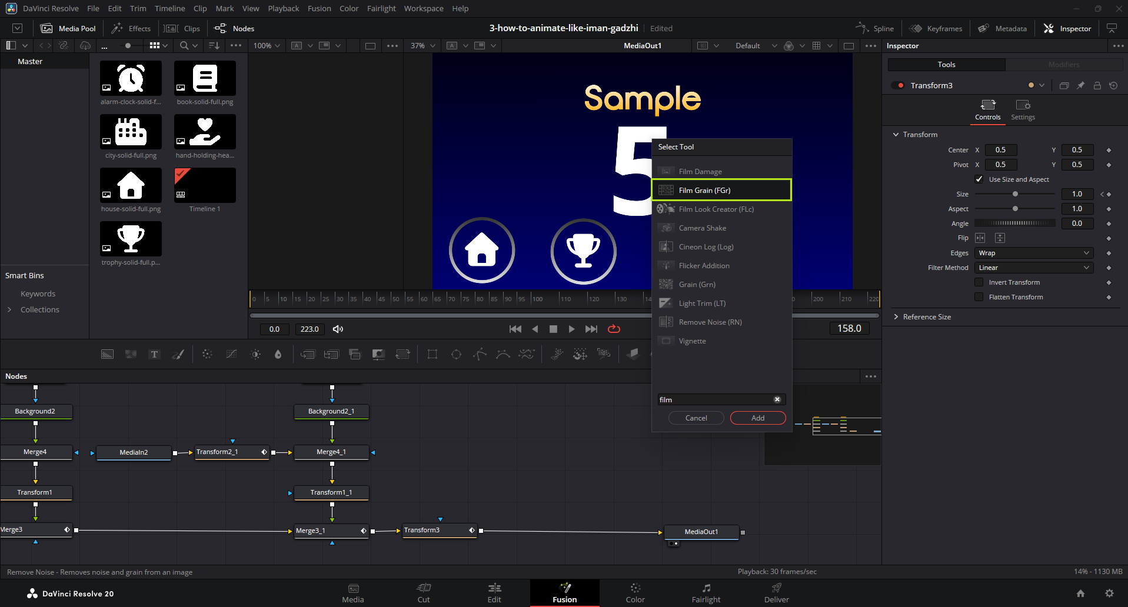Clear the film search text
Viewport: 1128px width, 607px height.
tap(777, 399)
